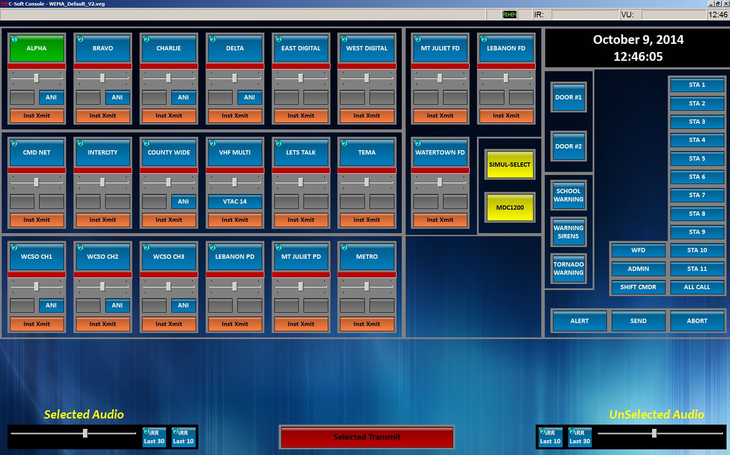
Task: Activate the TORNADO WARNING alert tile
Action: (x=568, y=269)
